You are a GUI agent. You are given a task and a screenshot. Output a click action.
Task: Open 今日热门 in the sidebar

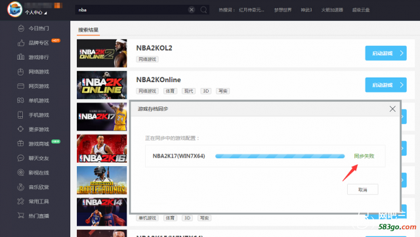[33, 28]
